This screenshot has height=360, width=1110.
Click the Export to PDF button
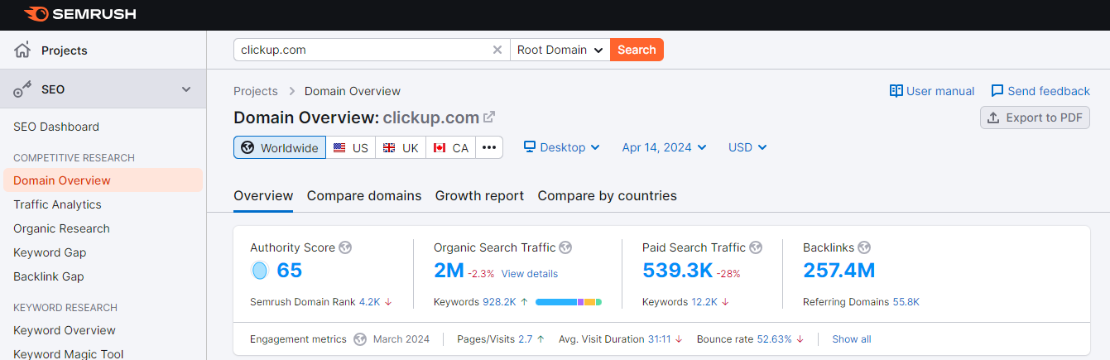coord(1035,118)
